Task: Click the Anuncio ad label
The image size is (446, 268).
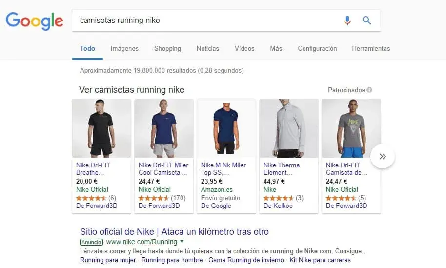Action: (x=91, y=242)
